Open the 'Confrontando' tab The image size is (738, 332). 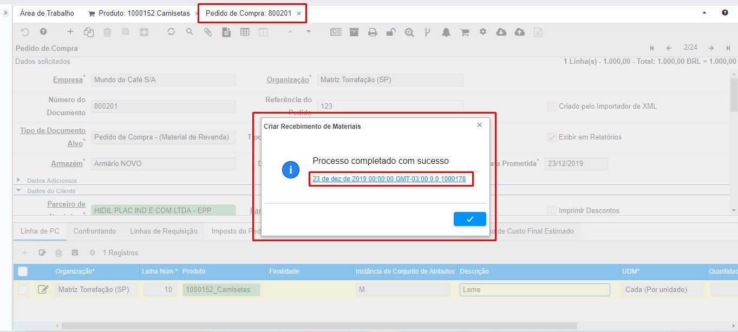pyautogui.click(x=95, y=231)
